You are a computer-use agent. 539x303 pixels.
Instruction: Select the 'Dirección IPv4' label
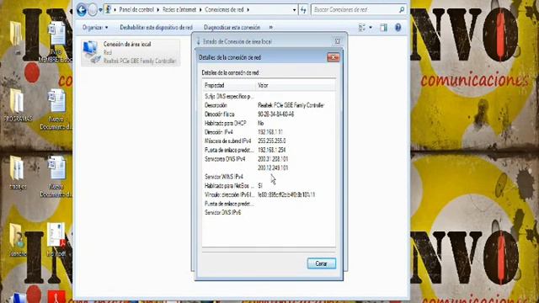(x=219, y=132)
